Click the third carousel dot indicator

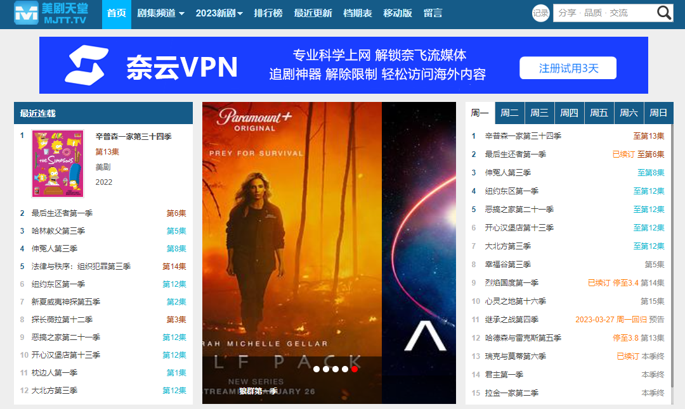[336, 369]
